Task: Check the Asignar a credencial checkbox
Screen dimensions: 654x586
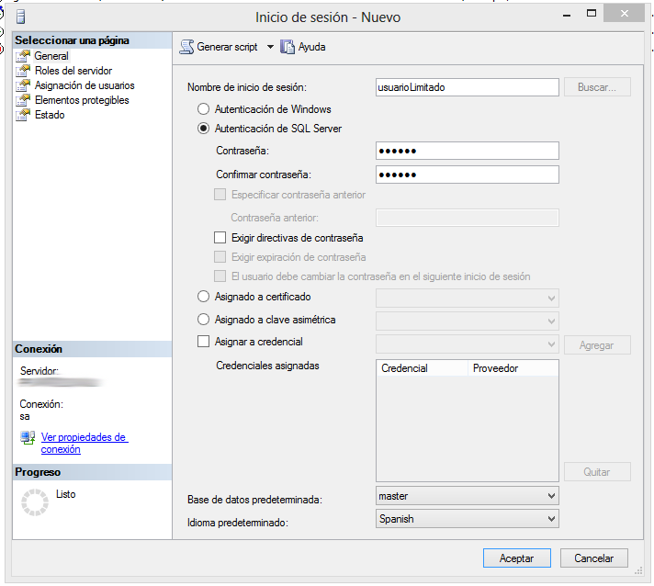Action: 204,342
